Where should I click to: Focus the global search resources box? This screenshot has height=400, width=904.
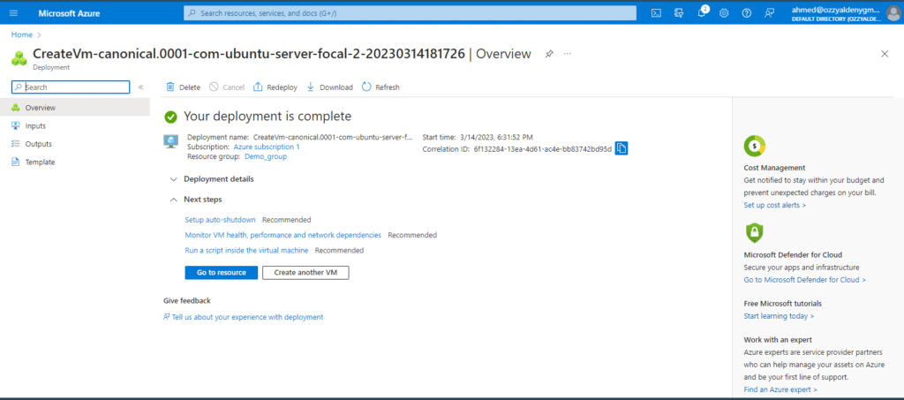coord(410,13)
